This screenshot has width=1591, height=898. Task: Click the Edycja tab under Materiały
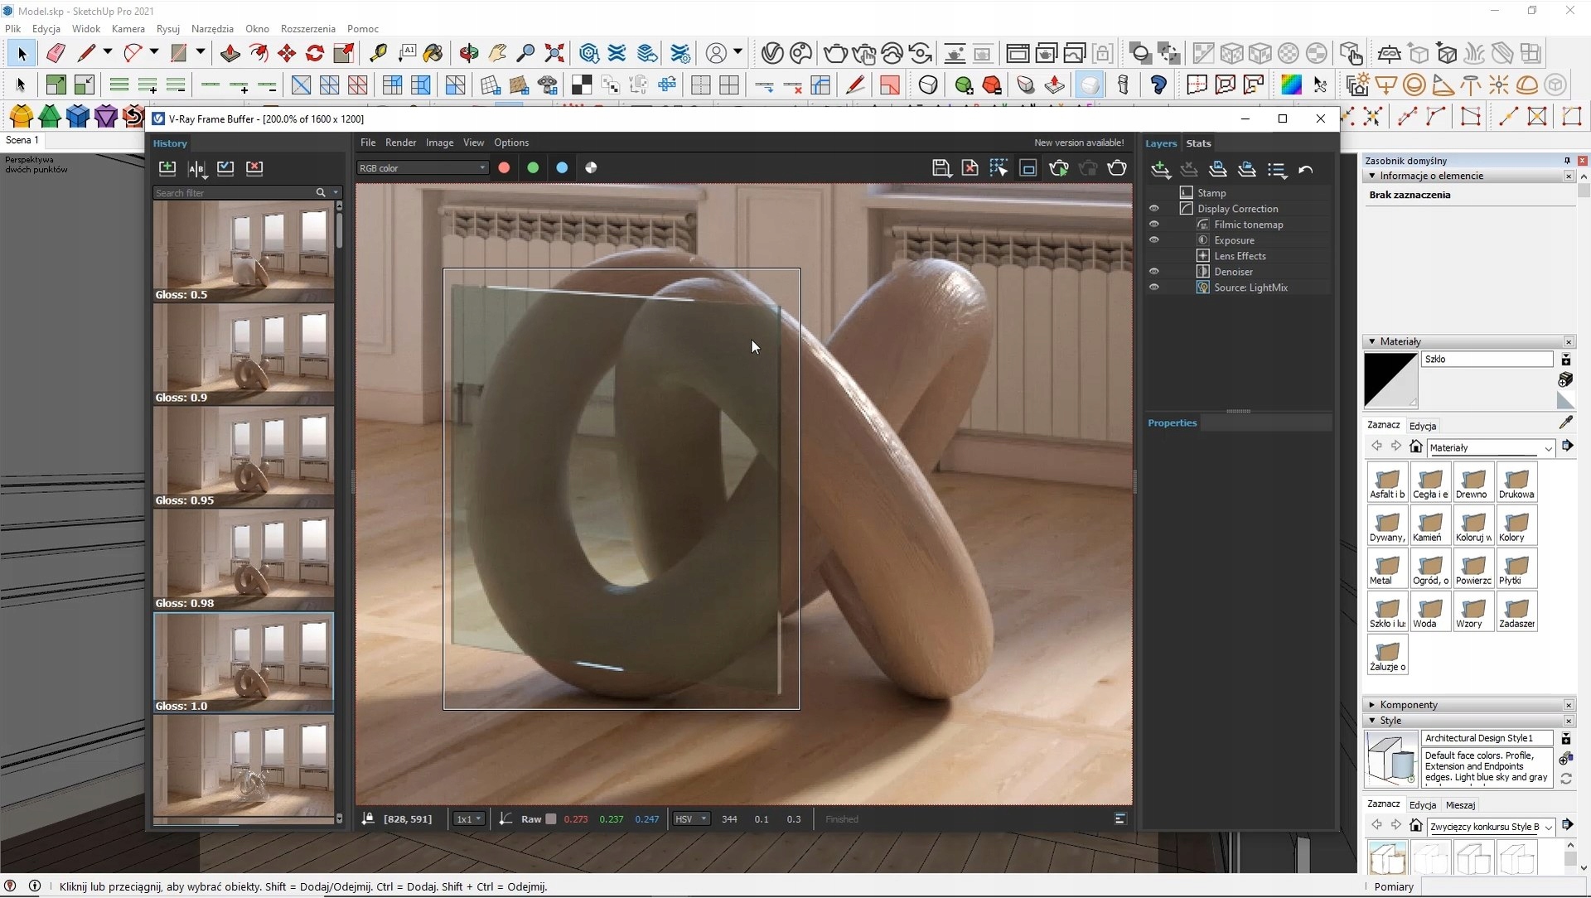1423,426
